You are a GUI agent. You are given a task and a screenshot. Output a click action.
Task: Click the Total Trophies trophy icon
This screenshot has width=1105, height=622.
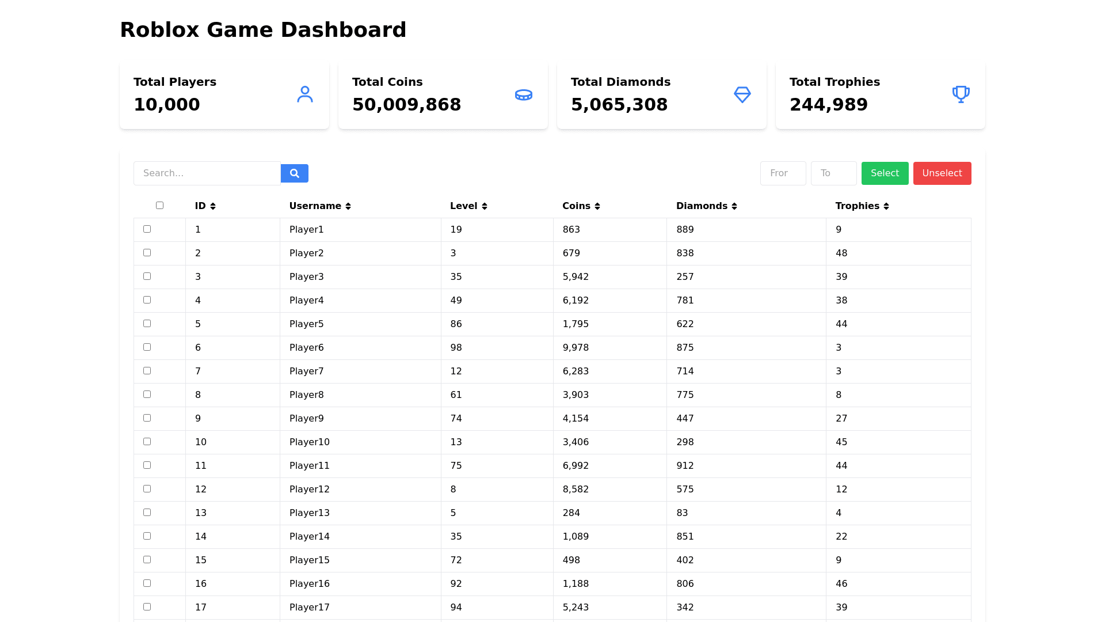(x=961, y=94)
